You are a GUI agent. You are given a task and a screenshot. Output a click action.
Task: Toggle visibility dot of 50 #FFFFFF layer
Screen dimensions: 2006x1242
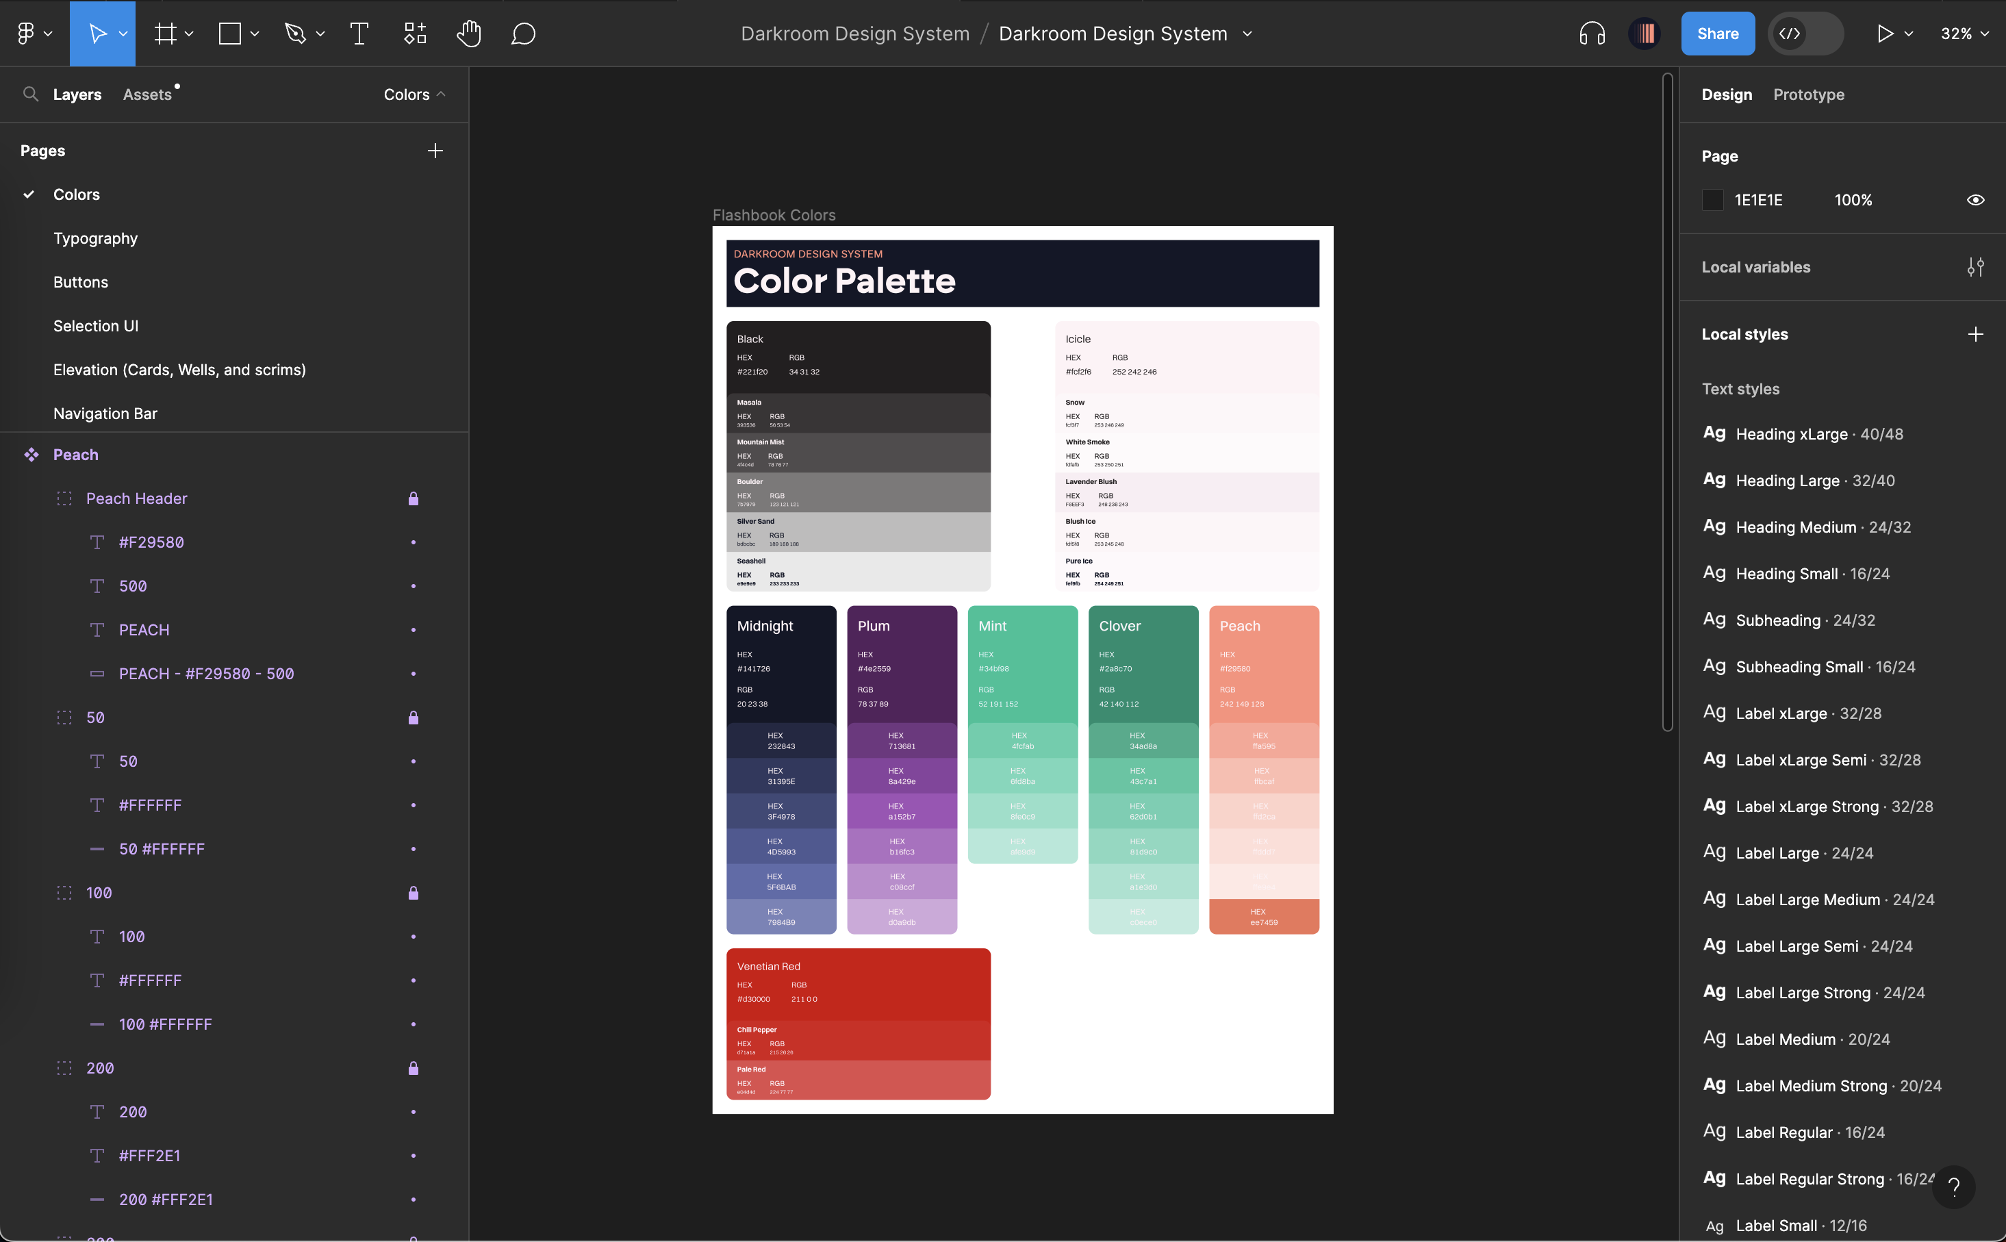[x=413, y=848]
